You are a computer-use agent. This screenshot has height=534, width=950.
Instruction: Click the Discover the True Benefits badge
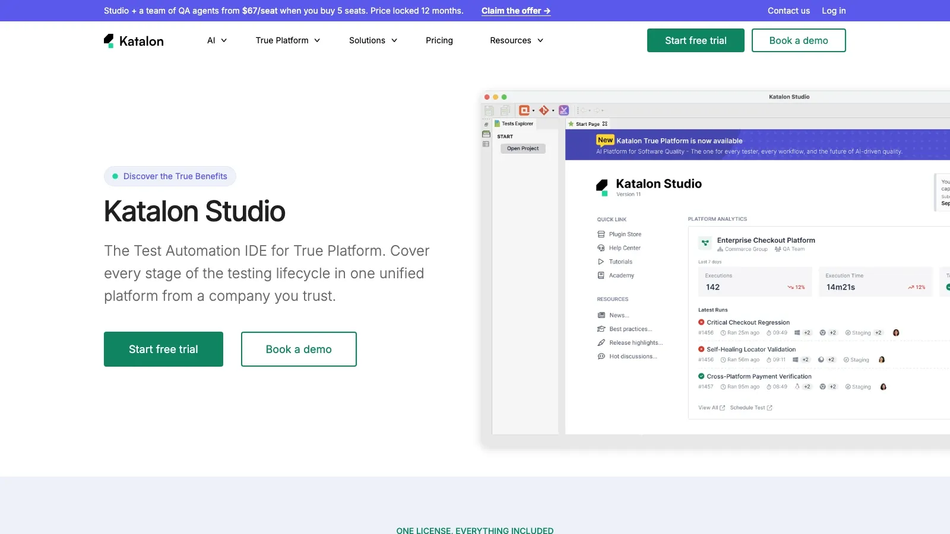tap(170, 176)
